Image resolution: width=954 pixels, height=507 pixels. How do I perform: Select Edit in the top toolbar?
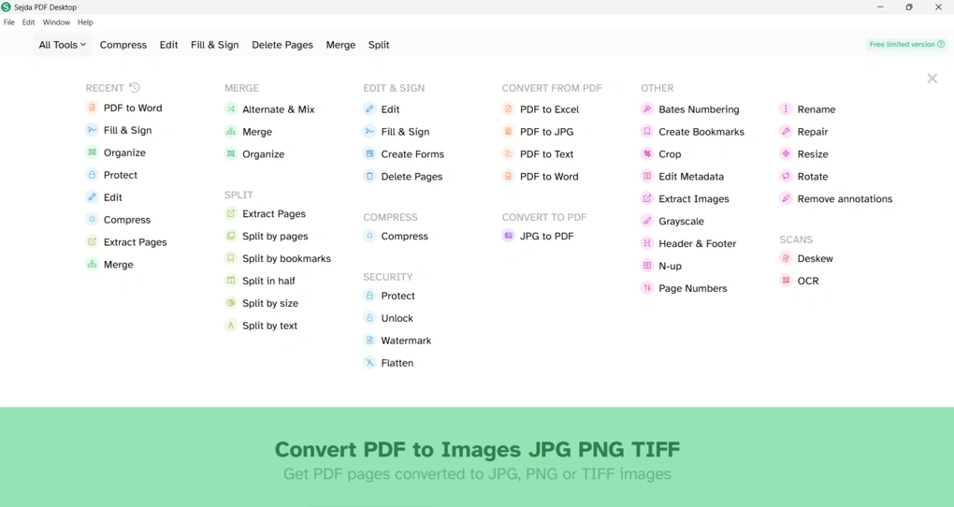tap(168, 44)
